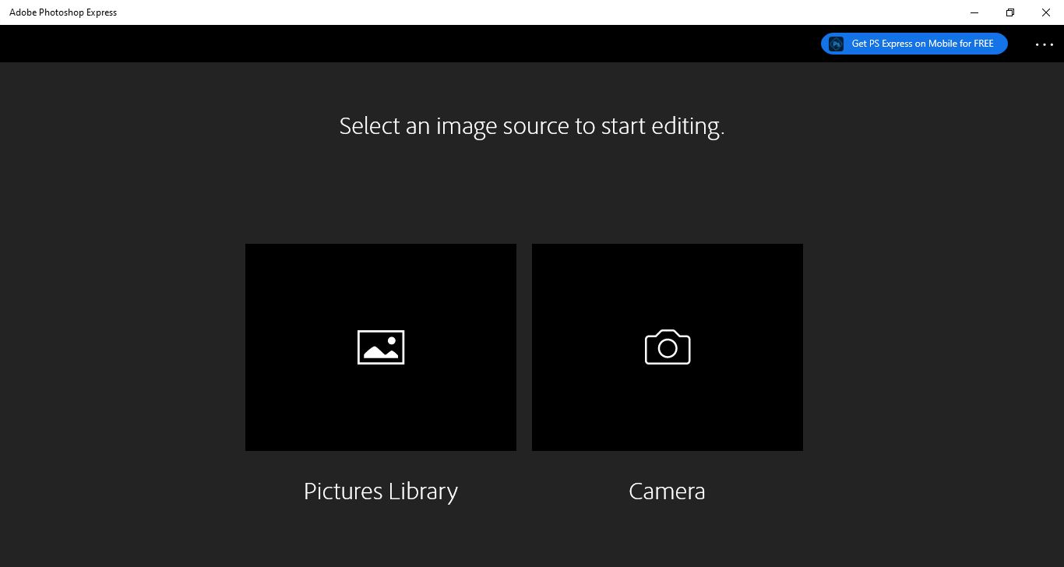Click the Pictures Library image icon
The height and width of the screenshot is (567, 1064).
381,347
